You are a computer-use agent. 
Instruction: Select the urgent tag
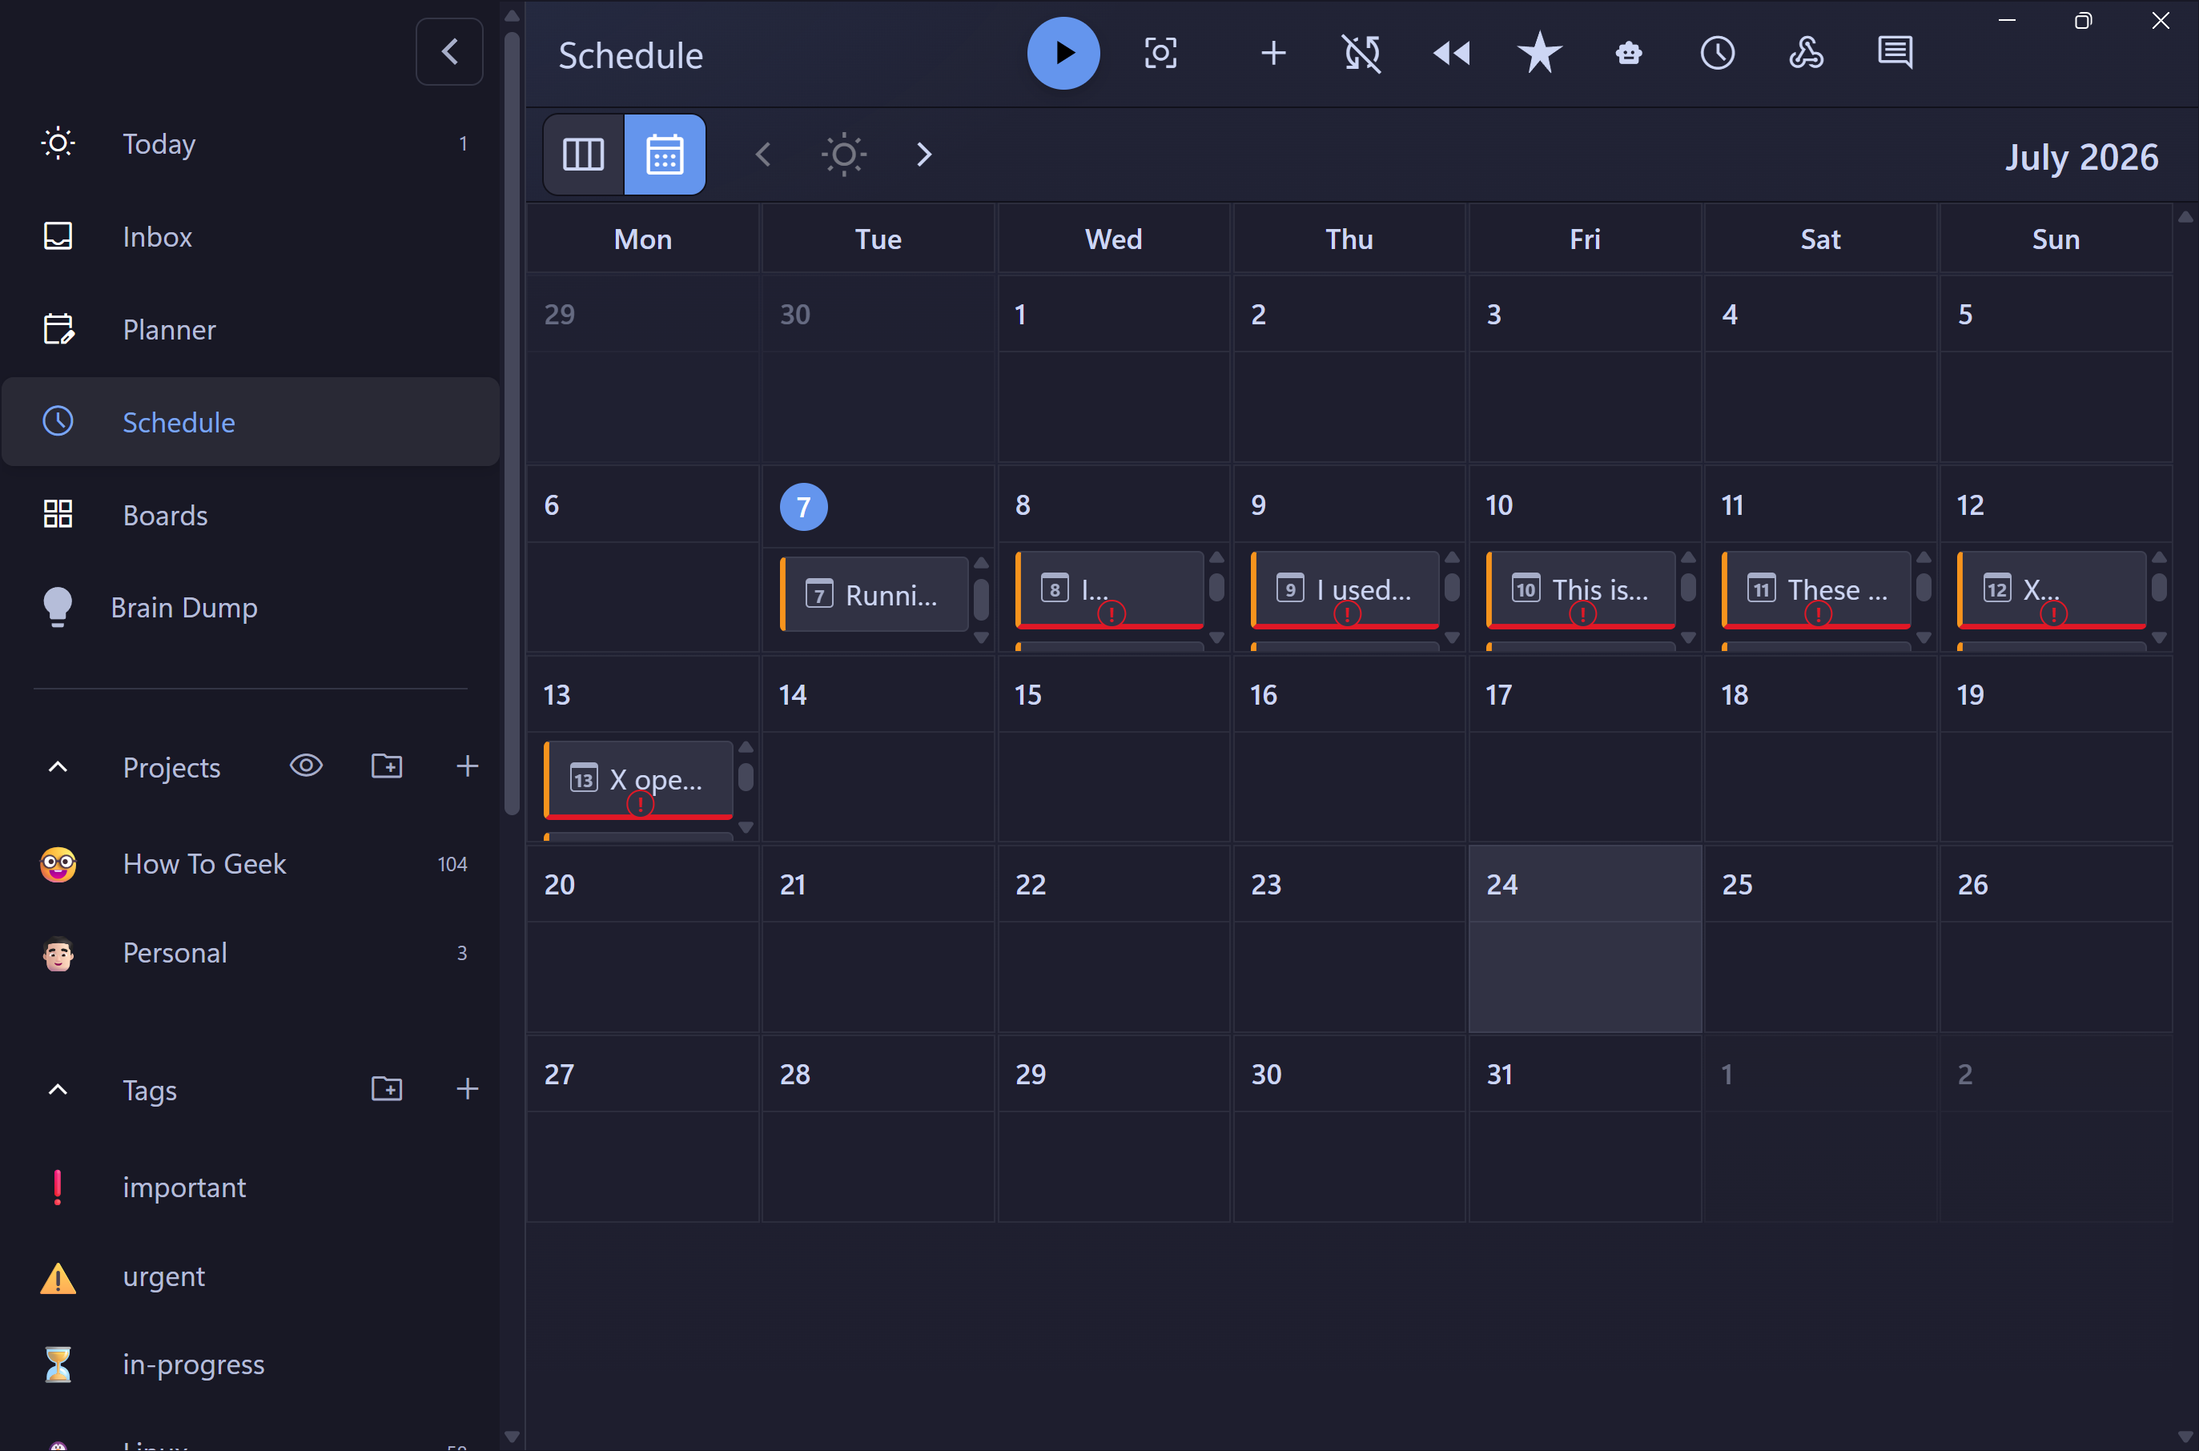coord(251,1277)
